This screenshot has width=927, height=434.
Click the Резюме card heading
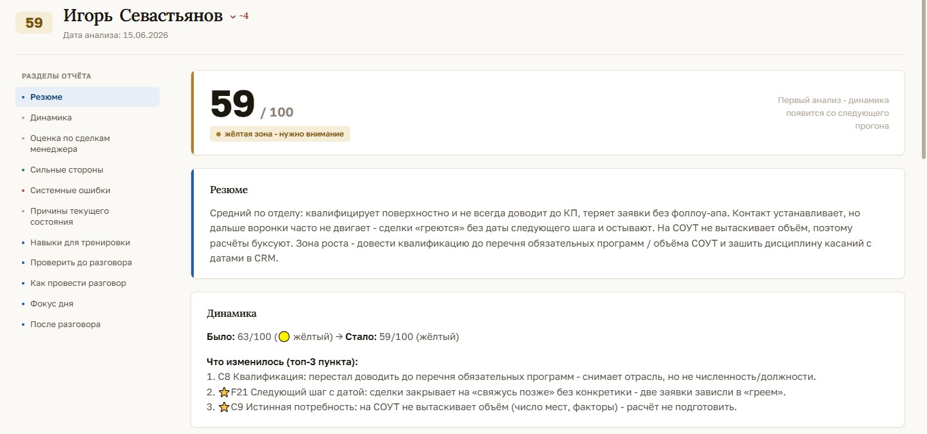(229, 190)
